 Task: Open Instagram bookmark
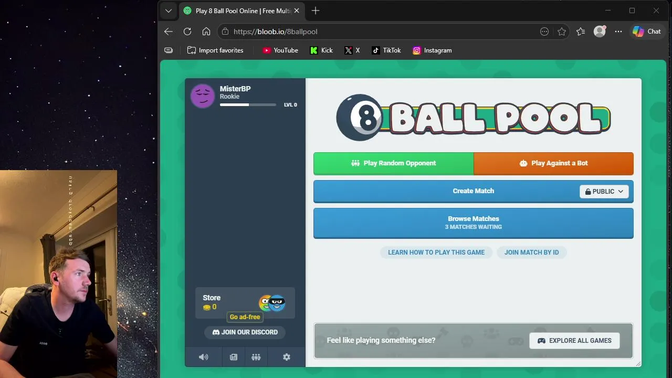(432, 50)
